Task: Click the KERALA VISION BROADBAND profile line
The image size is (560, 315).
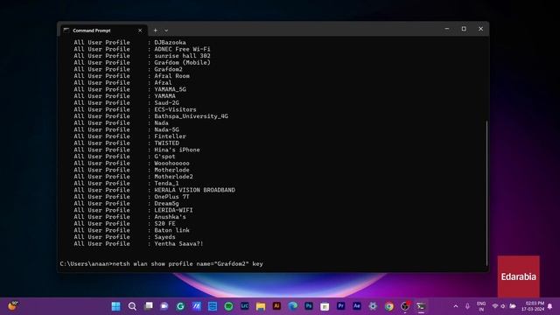Action: pyautogui.click(x=155, y=190)
